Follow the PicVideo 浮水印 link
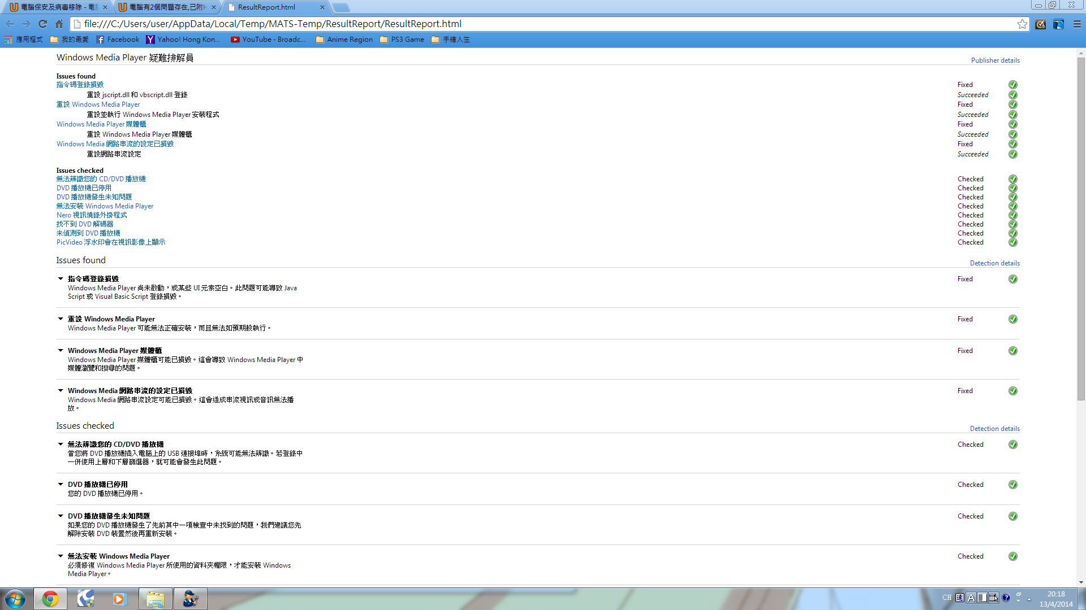1086x610 pixels. 111,242
